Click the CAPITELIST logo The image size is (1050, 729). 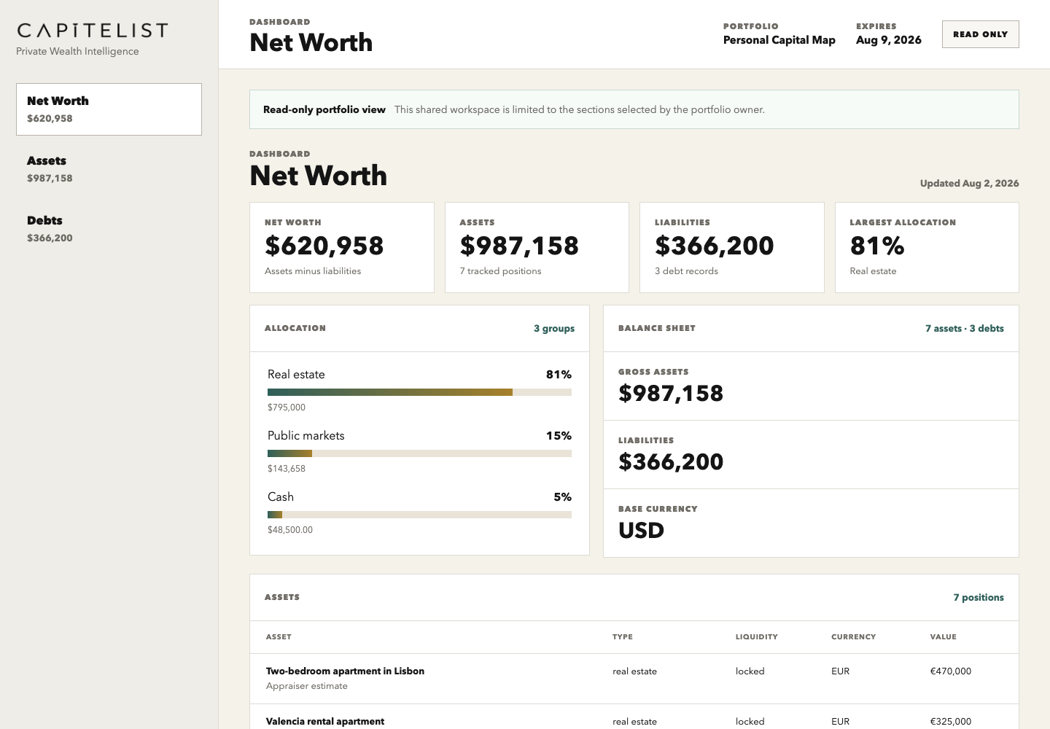pos(93,31)
